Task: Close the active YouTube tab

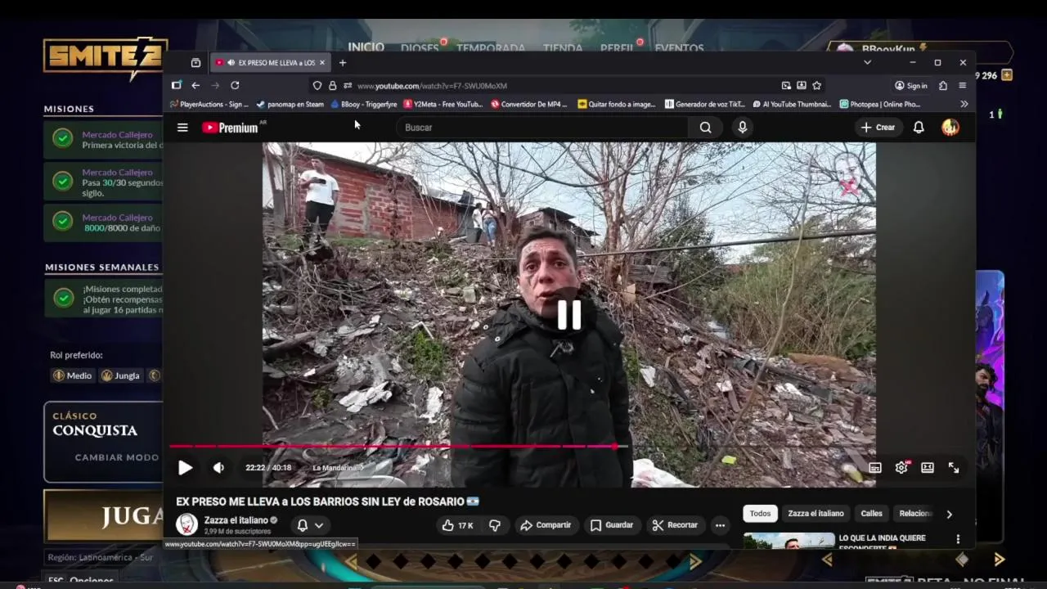Action: pyautogui.click(x=322, y=62)
